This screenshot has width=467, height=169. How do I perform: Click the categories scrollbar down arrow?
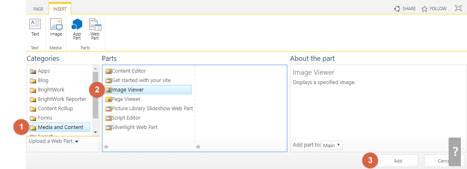[x=95, y=132]
